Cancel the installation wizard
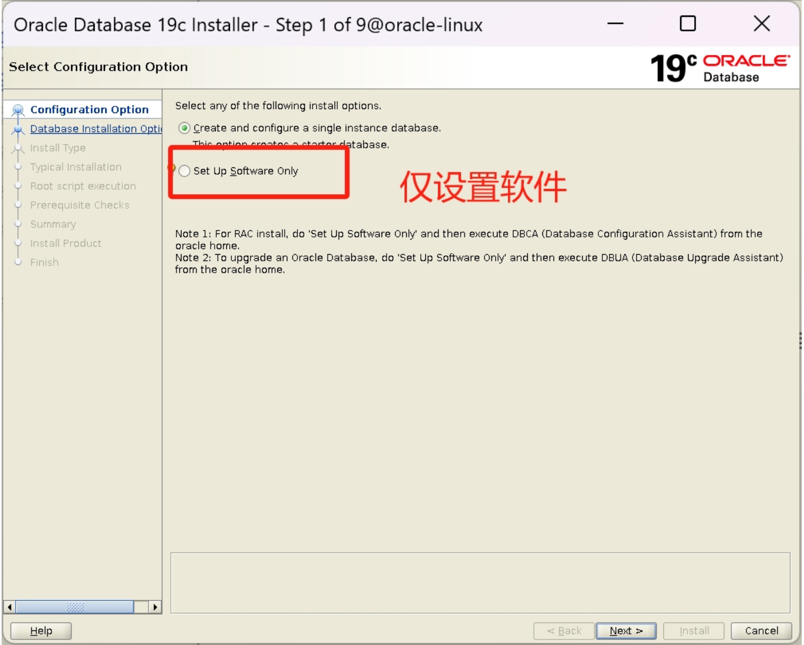The height and width of the screenshot is (645, 804). 761,630
